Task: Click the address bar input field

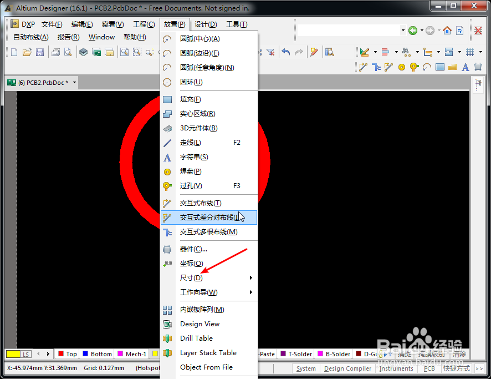Action: (348, 31)
